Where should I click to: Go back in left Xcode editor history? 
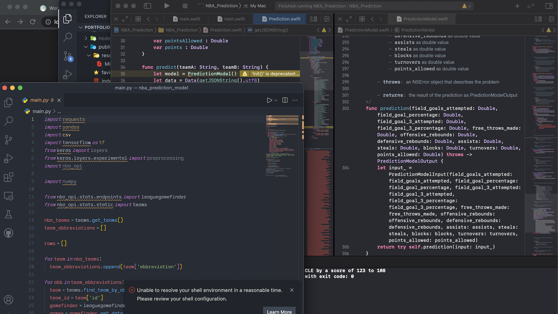click(x=148, y=19)
